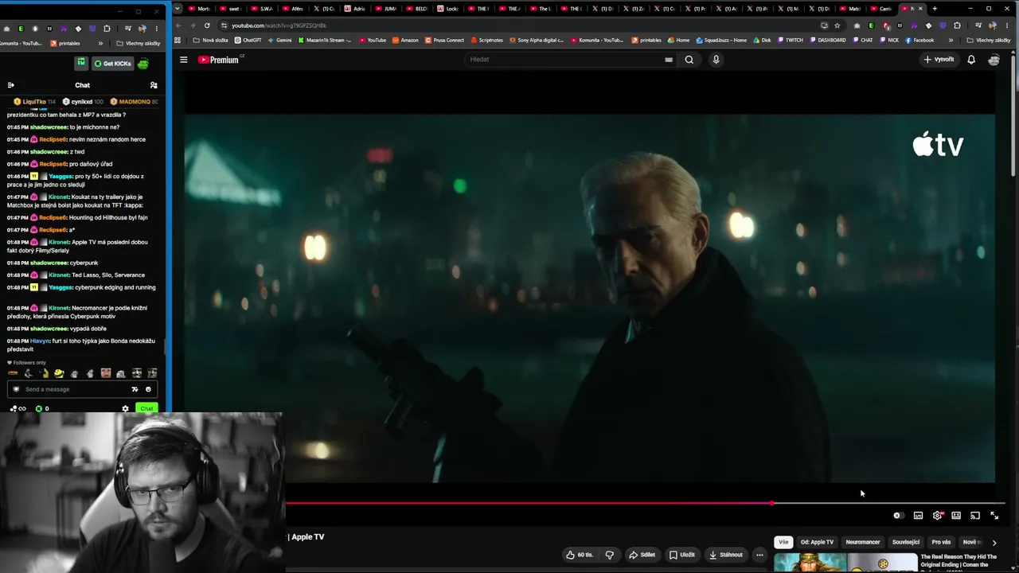Collapse the Kick chat panel
The image size is (1019, 573).
[x=10, y=85]
